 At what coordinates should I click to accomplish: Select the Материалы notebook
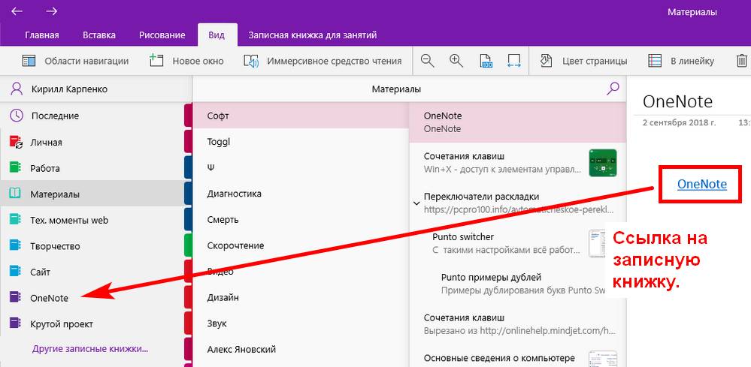point(92,194)
